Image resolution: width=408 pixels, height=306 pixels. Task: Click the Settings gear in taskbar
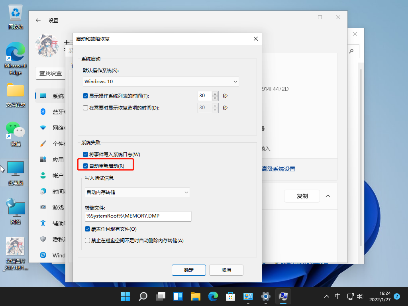point(266,296)
